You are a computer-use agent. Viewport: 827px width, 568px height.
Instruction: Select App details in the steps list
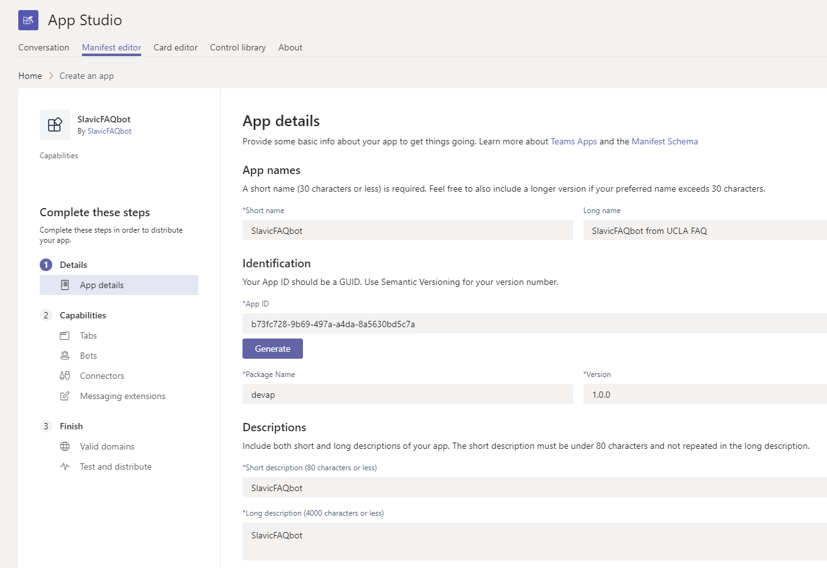tap(119, 285)
